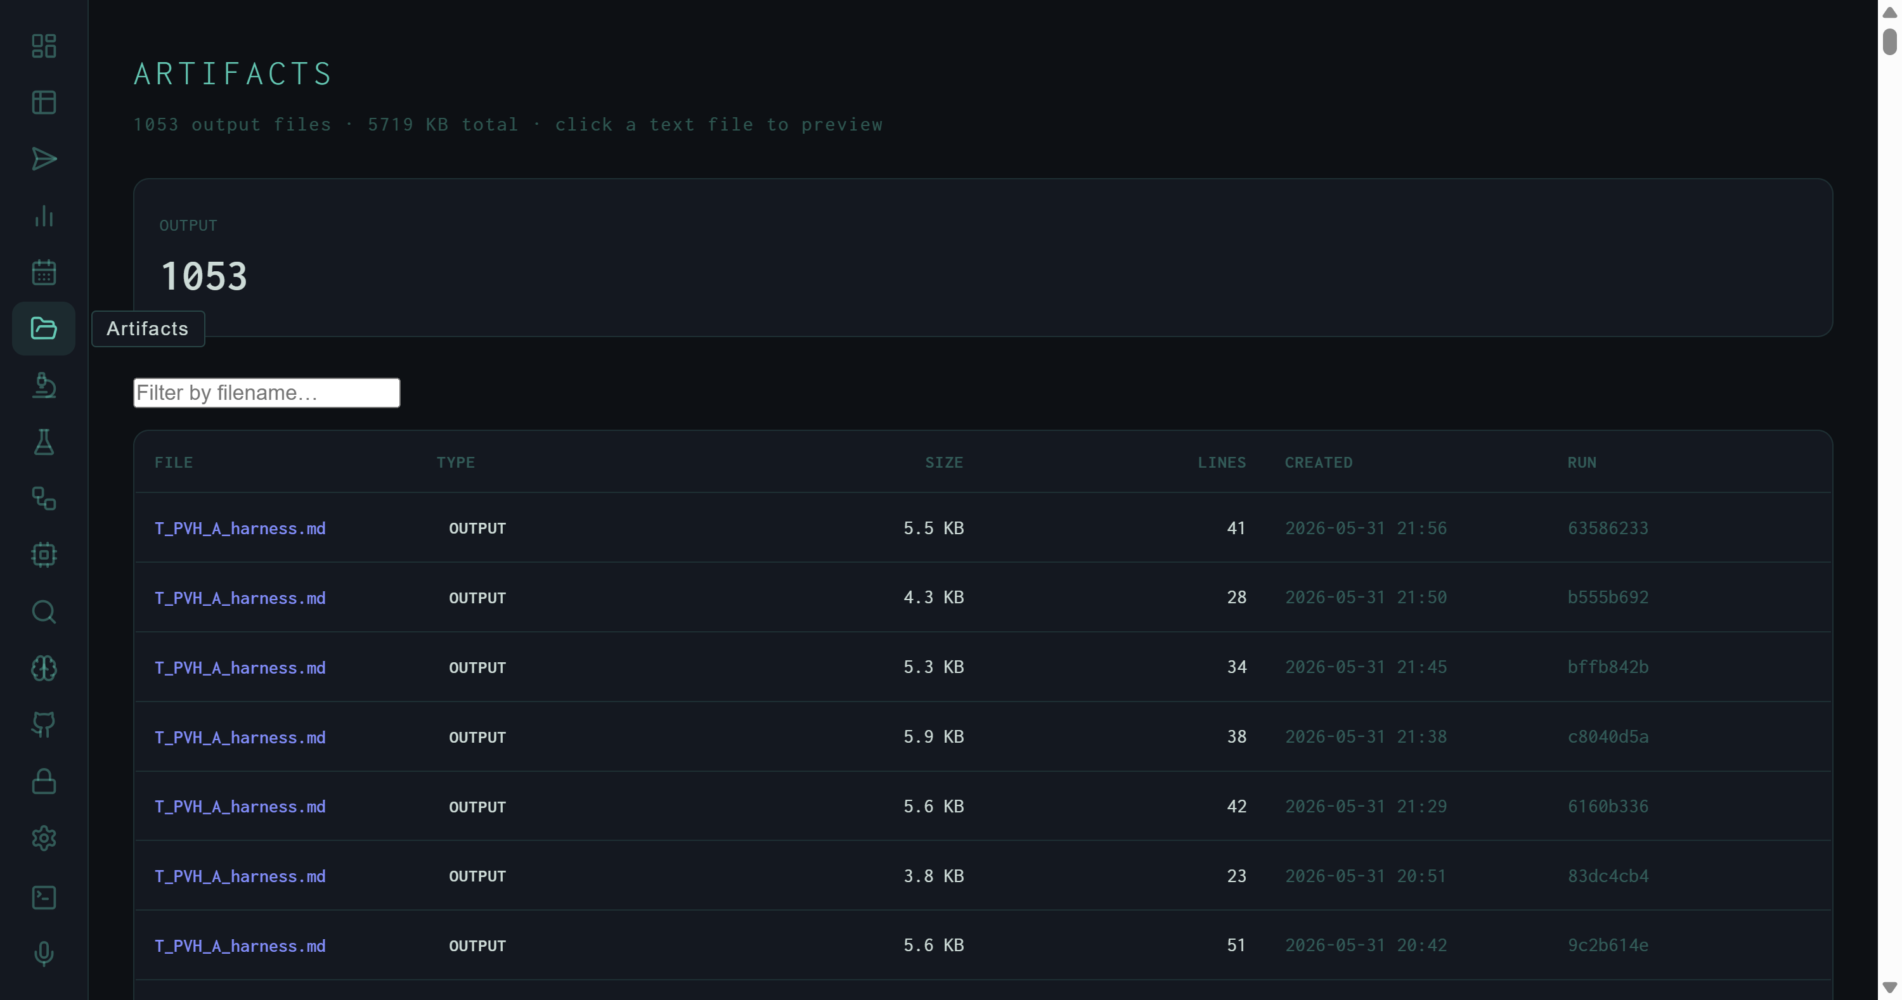The width and height of the screenshot is (1902, 1000).
Task: Click the 4.3 KB size value
Action: click(933, 597)
